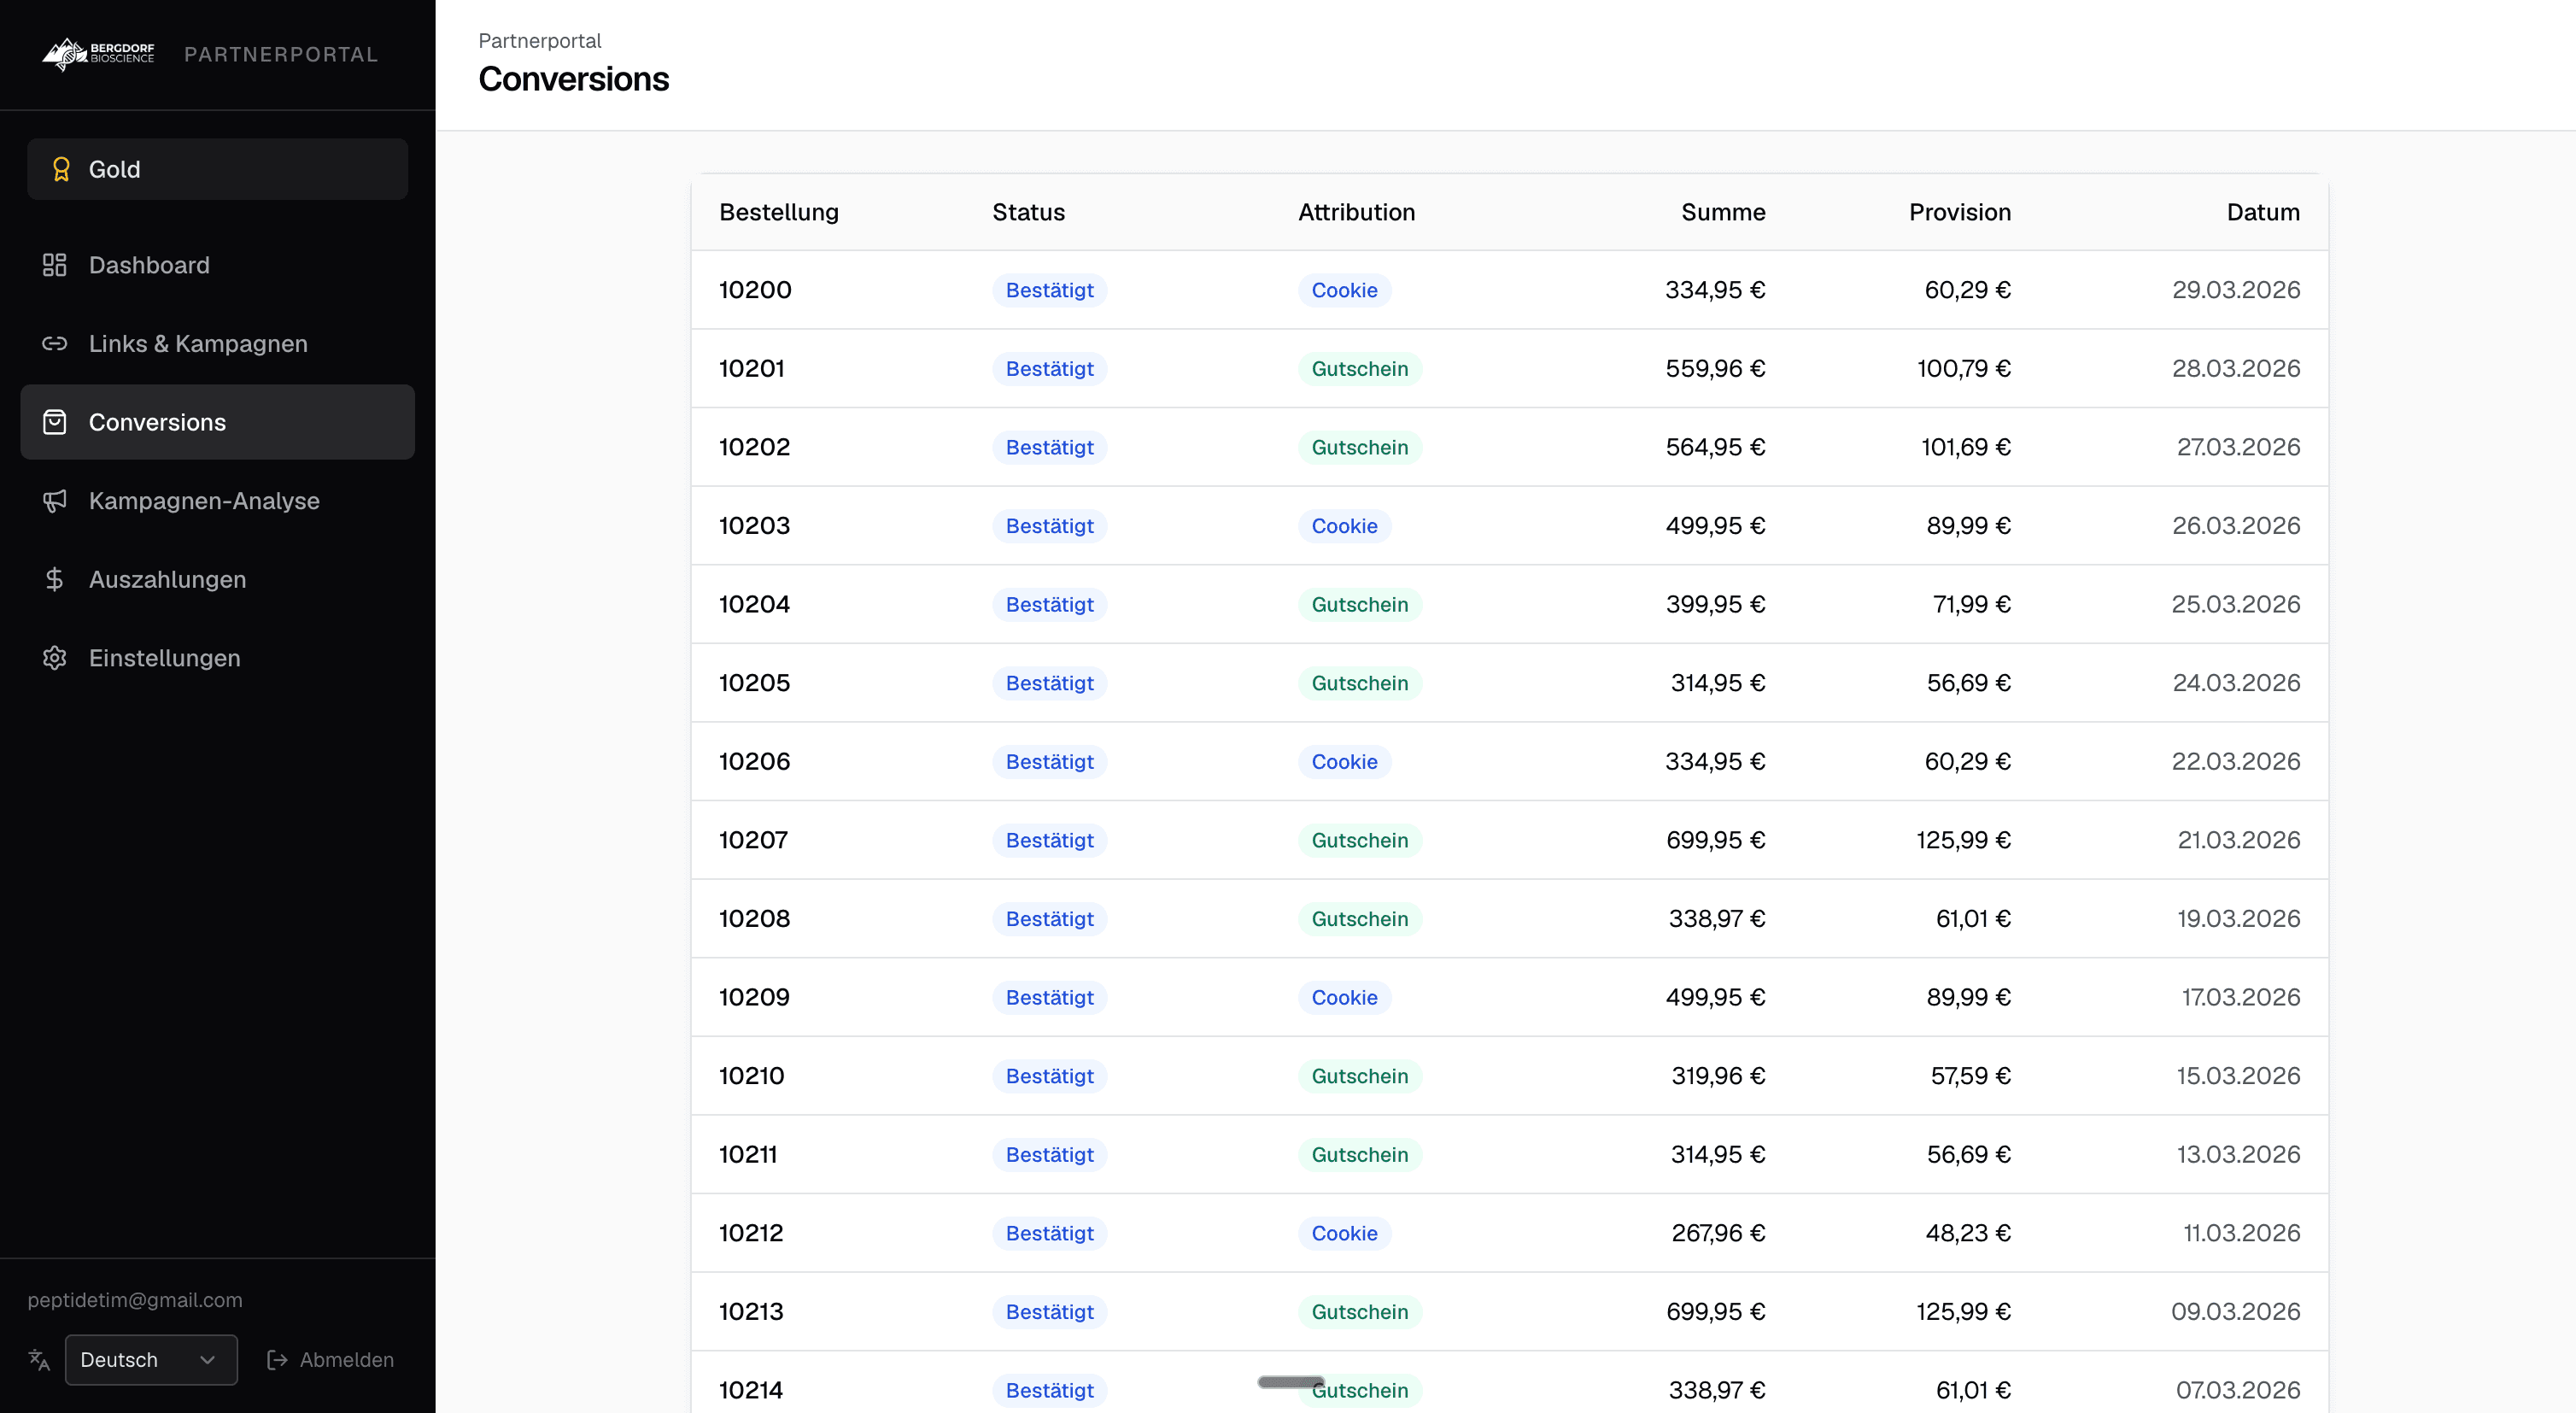The image size is (2576, 1413).
Task: Select order number 10213
Action: pos(751,1312)
